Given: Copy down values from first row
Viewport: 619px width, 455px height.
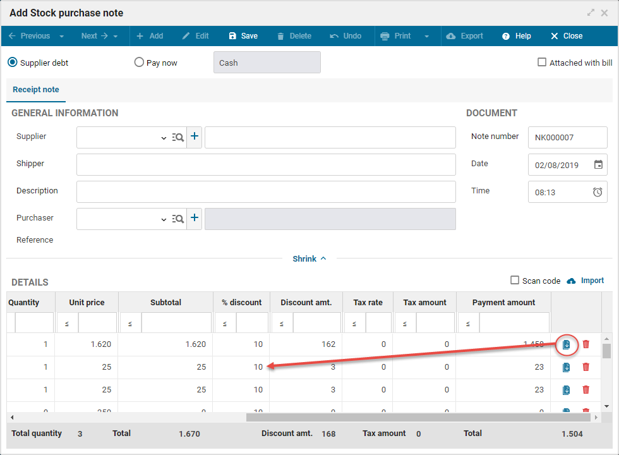Looking at the screenshot, I should pos(567,344).
